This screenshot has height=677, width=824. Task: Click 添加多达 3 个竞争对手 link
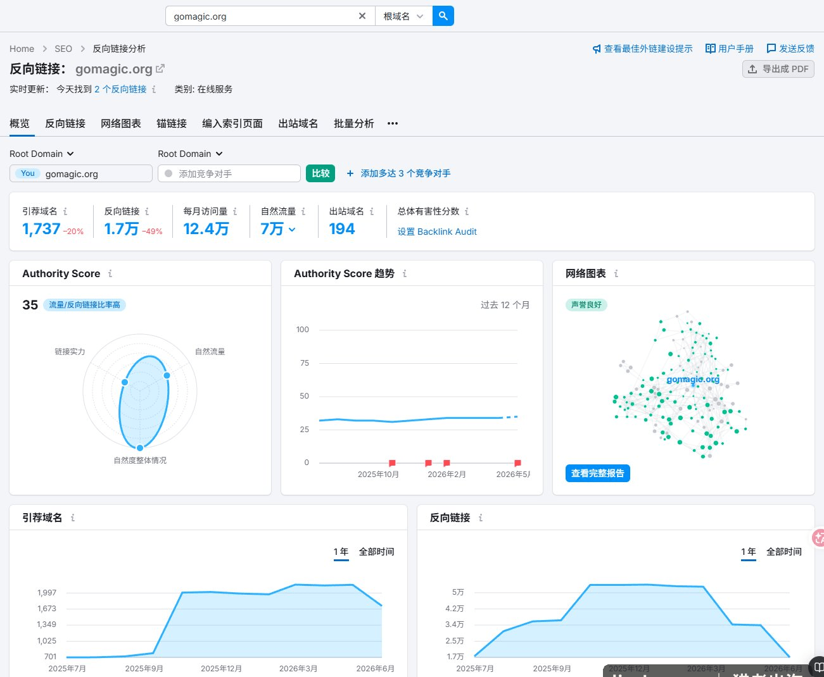point(398,173)
